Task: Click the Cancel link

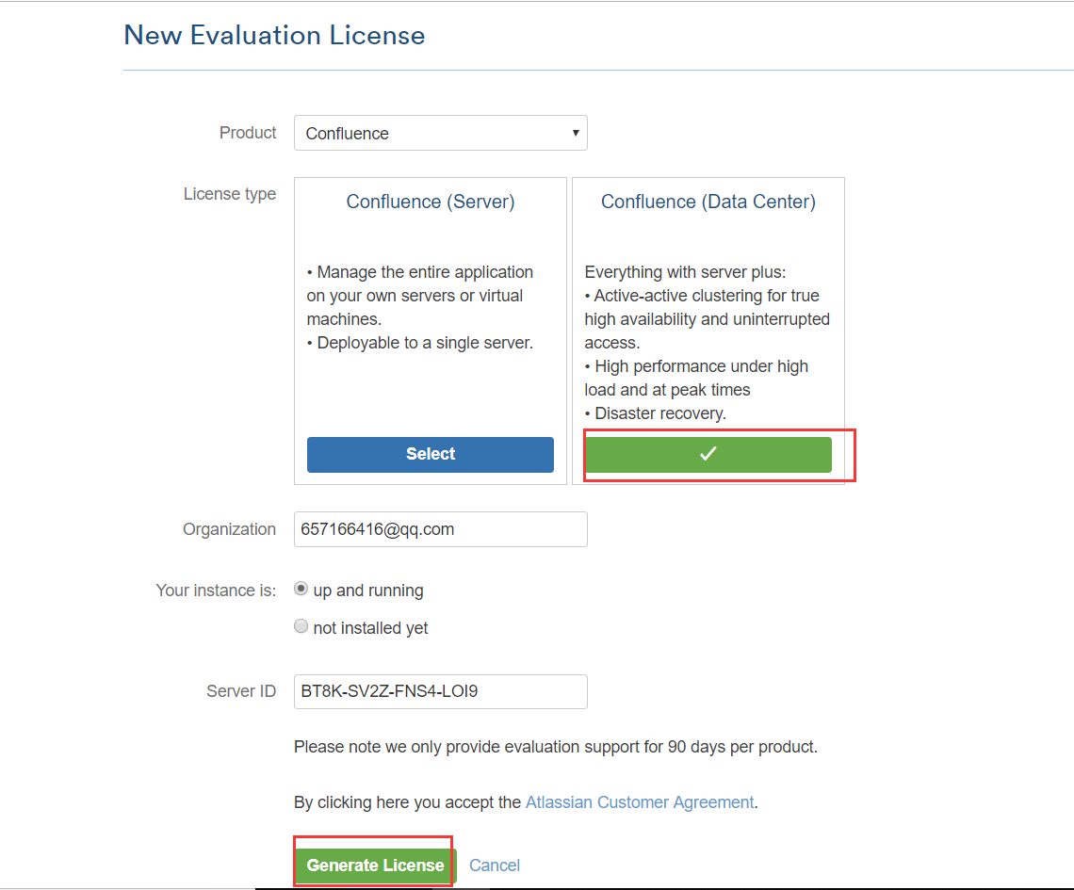Action: click(x=495, y=866)
